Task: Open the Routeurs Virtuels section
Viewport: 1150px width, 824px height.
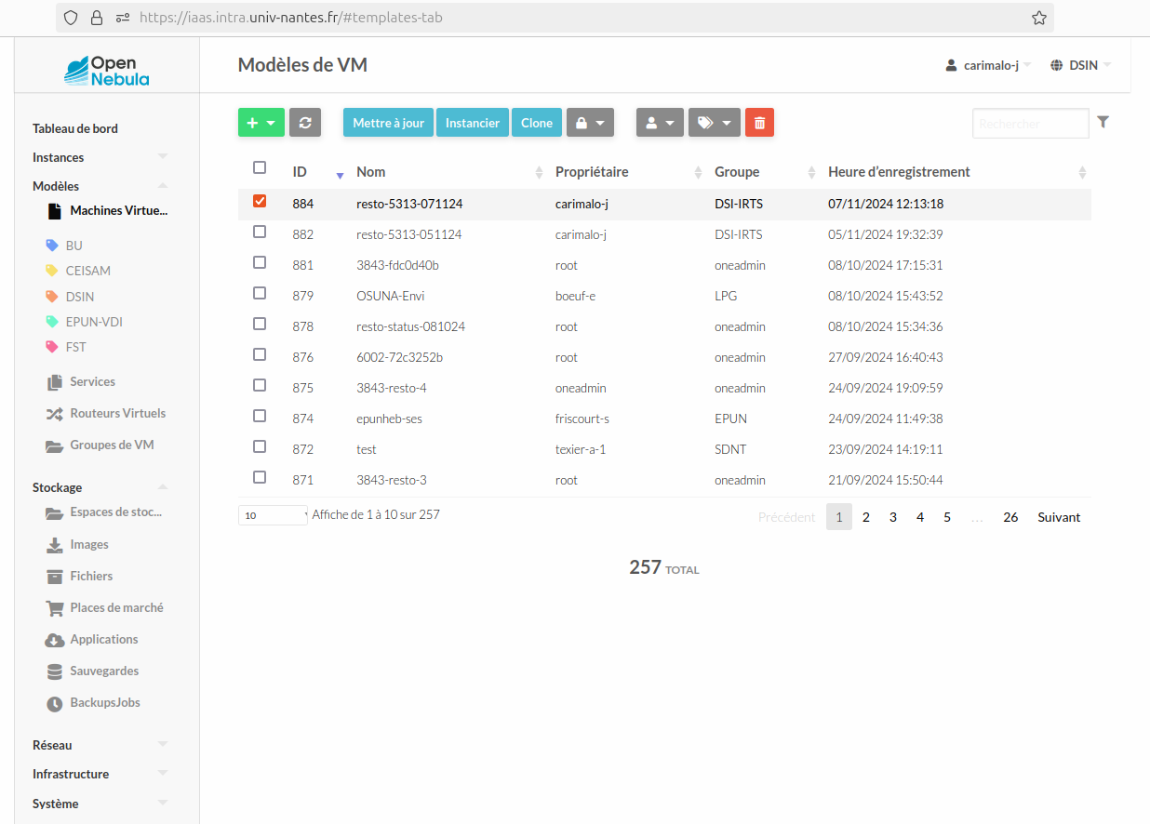Action: 119,413
